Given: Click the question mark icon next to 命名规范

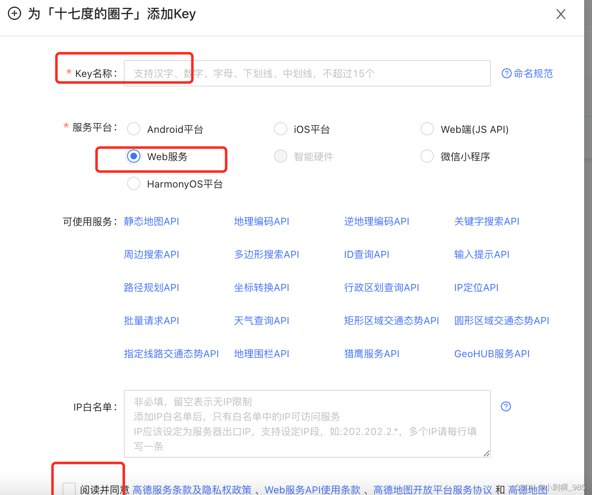Looking at the screenshot, I should [506, 73].
